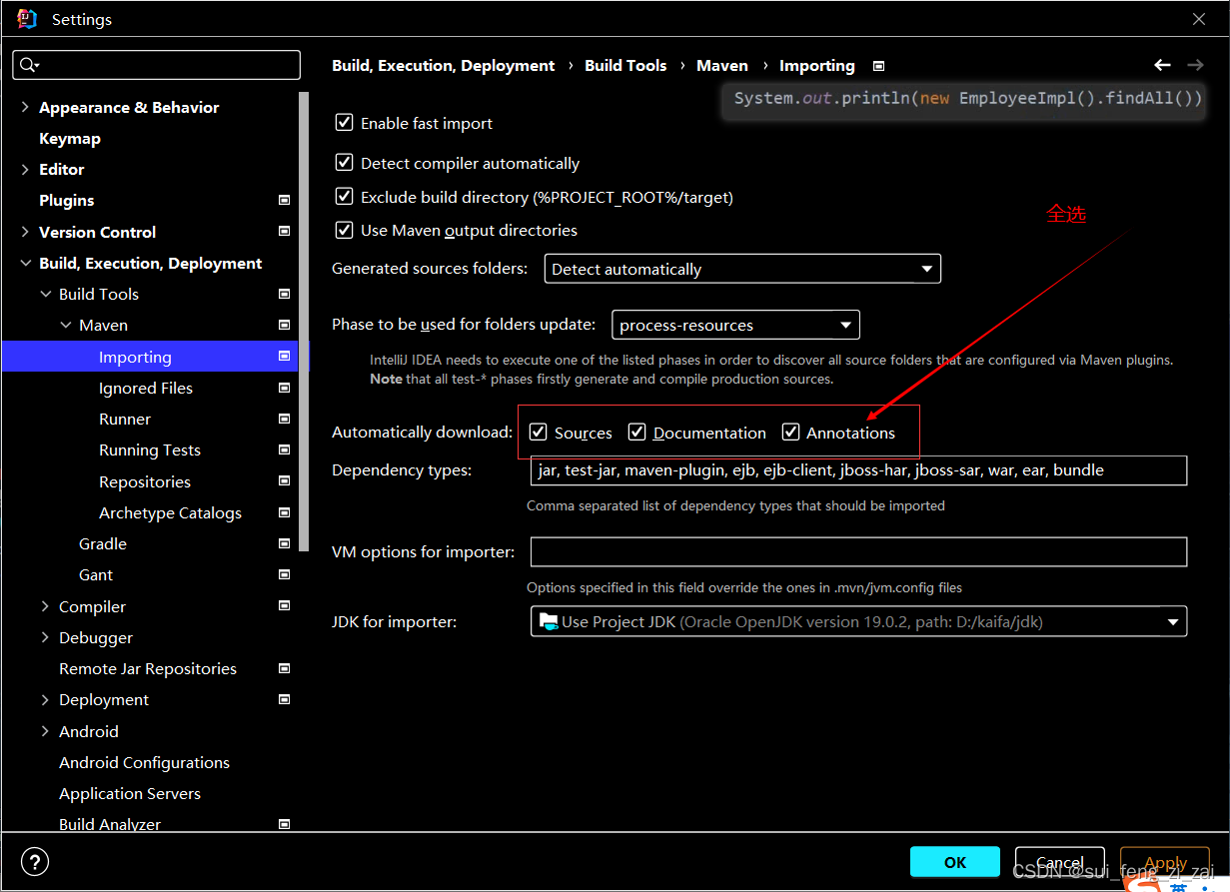1230x892 pixels.
Task: Select Keymap in settings tree
Action: click(70, 138)
